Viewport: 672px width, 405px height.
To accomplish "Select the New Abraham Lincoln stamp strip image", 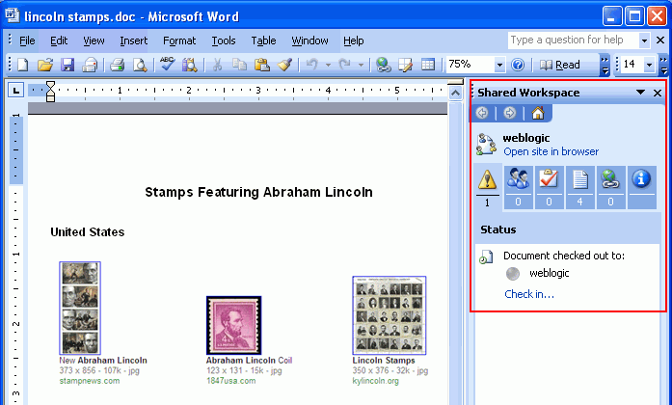I will pos(80,309).
